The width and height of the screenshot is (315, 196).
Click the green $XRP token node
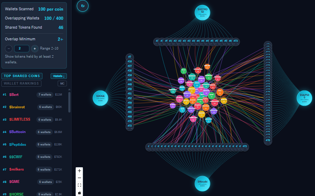[212, 96]
